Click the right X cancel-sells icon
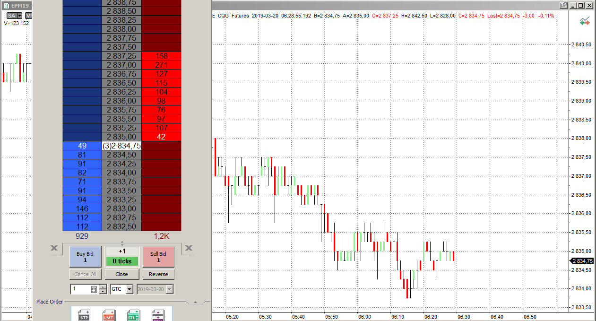Viewport: 596px width, 321px height. click(x=189, y=248)
